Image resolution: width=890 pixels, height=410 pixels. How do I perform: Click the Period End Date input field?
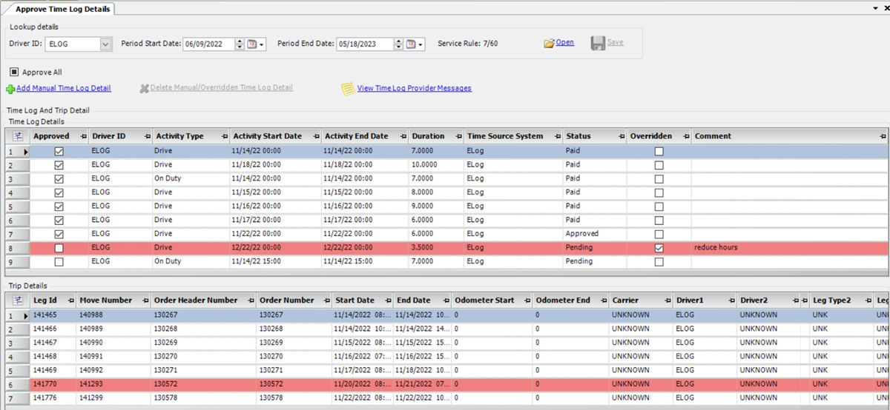pyautogui.click(x=365, y=44)
